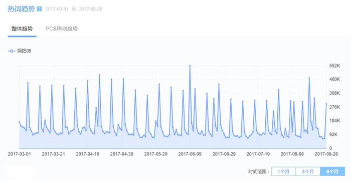
Task: Click the 2017-06-09 x-axis date label
Action: click(x=190, y=154)
